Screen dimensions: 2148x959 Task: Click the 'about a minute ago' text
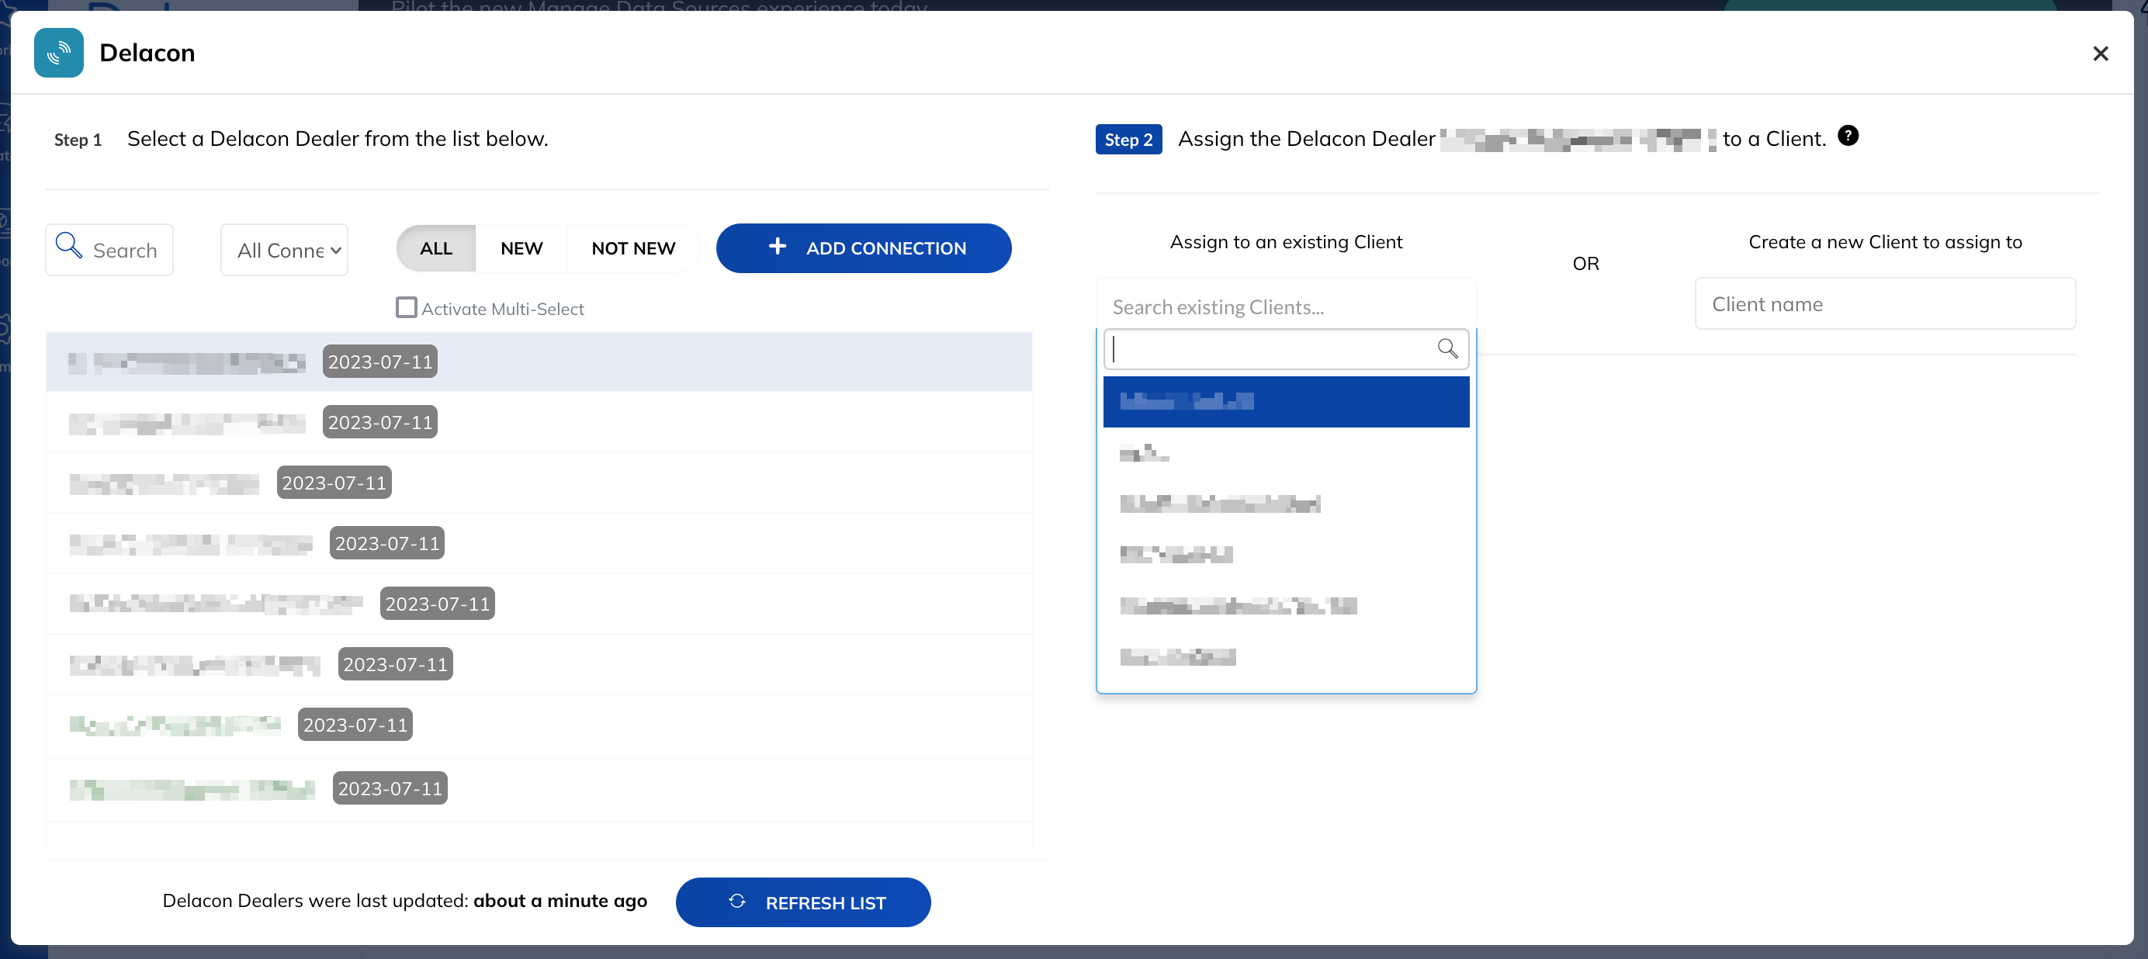pyautogui.click(x=560, y=901)
